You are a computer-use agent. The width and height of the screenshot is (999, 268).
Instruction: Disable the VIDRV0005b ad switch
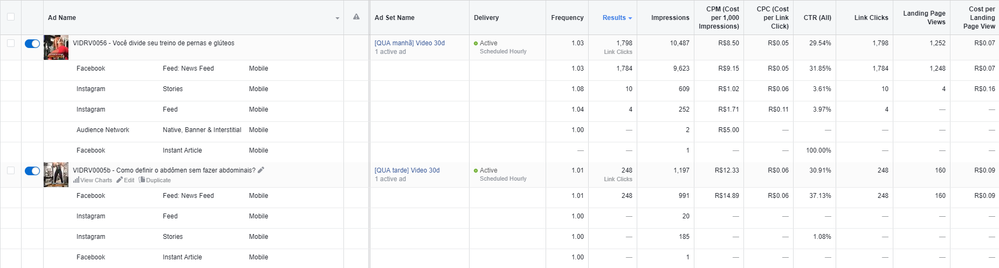(x=32, y=171)
